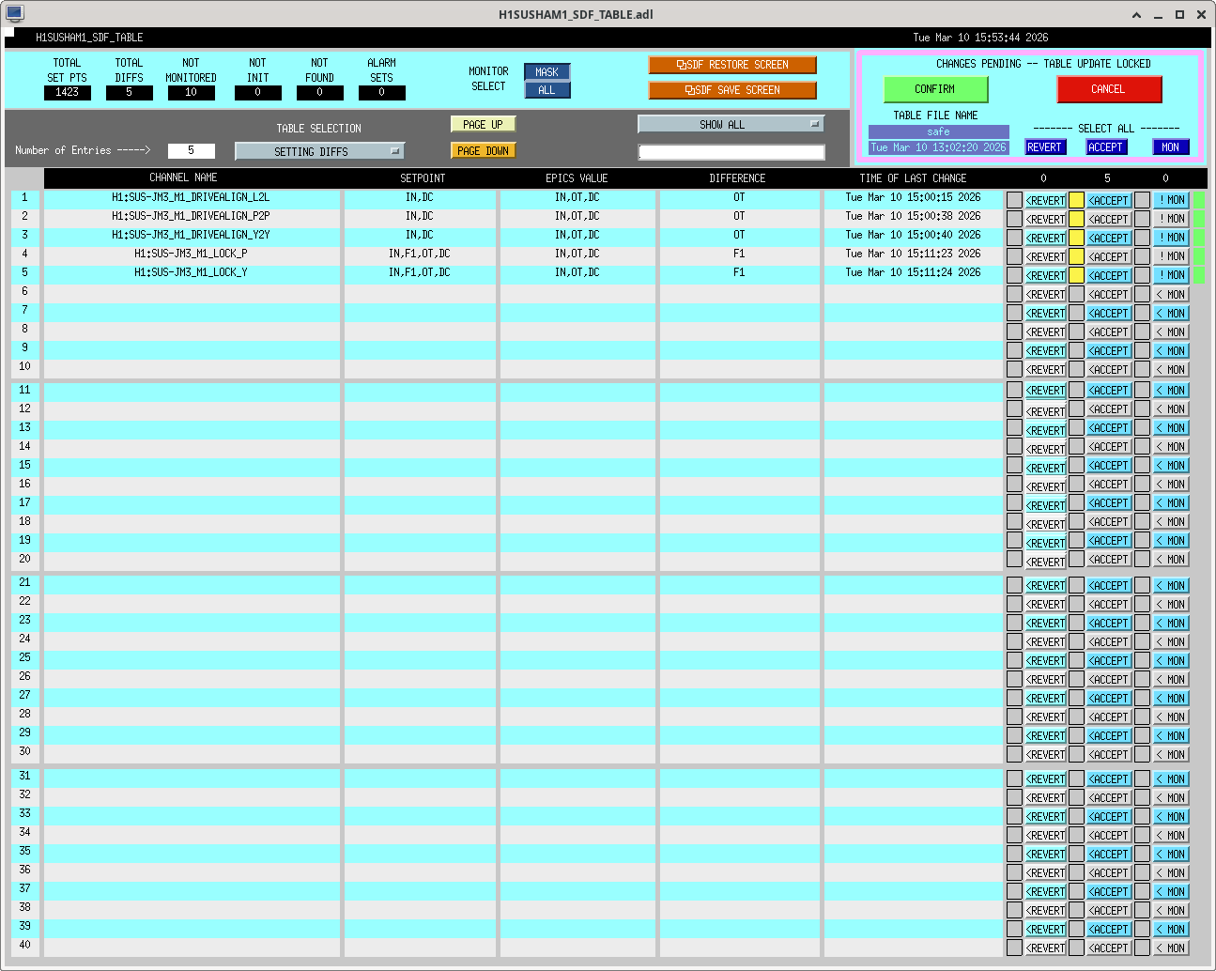1216x971 pixels.
Task: Open the SDF RESTORE SCREEN display
Action: 732,65
